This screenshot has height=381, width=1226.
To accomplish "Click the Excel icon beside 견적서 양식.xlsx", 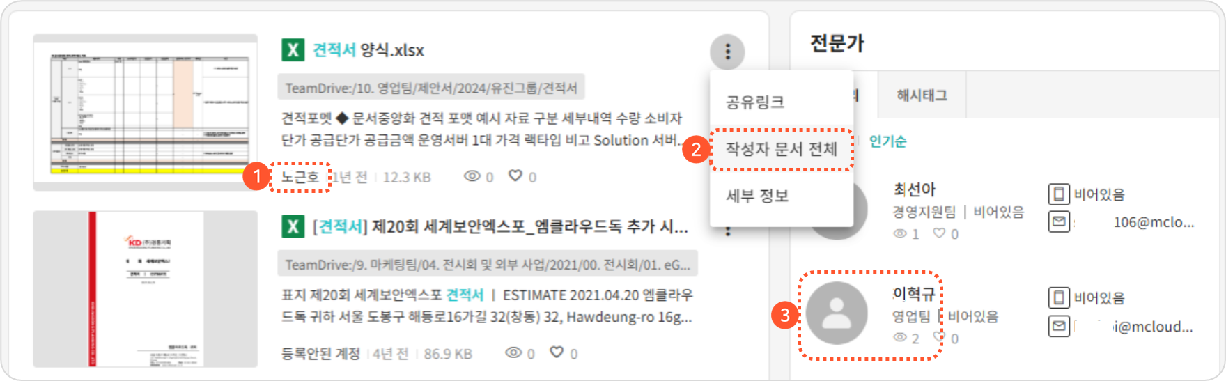I will pyautogui.click(x=293, y=50).
